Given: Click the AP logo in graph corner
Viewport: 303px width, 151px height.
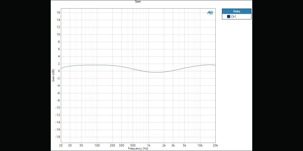Looking at the screenshot, I should (210, 13).
